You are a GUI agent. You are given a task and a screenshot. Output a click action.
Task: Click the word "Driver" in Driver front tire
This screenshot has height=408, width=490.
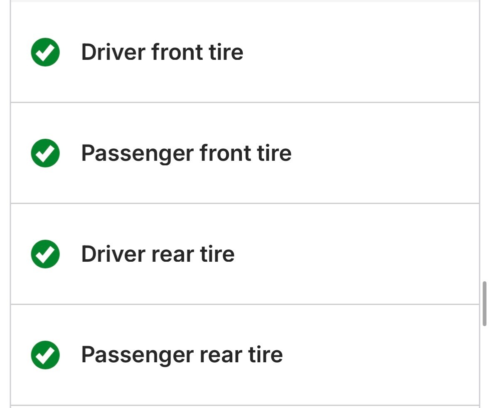click(113, 52)
